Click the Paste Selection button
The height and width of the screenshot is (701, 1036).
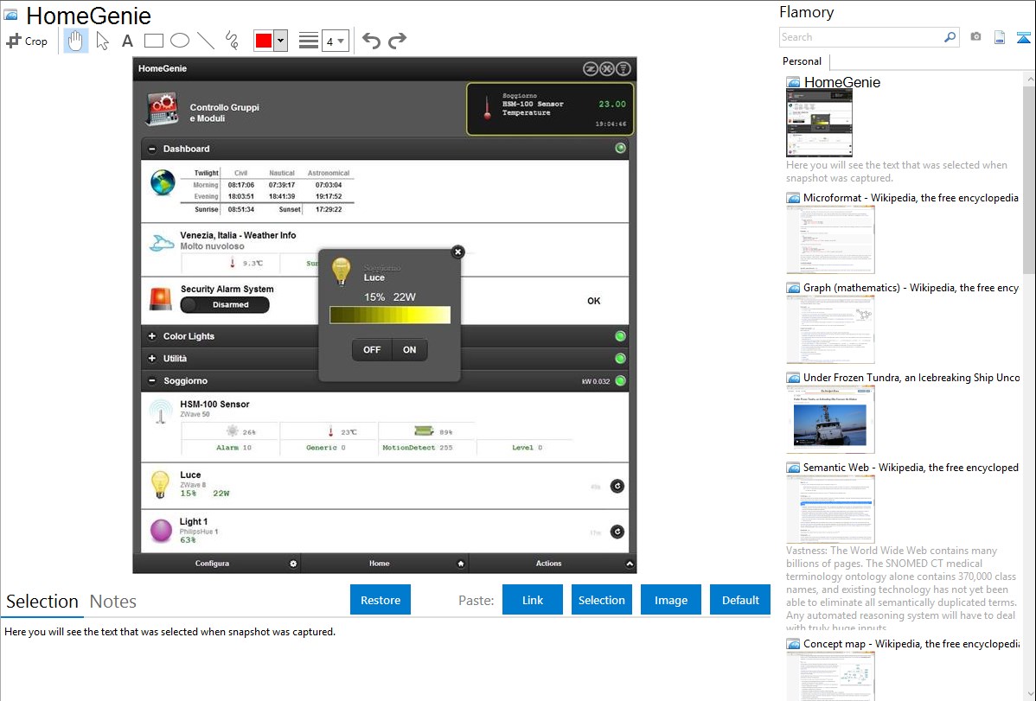tap(601, 600)
